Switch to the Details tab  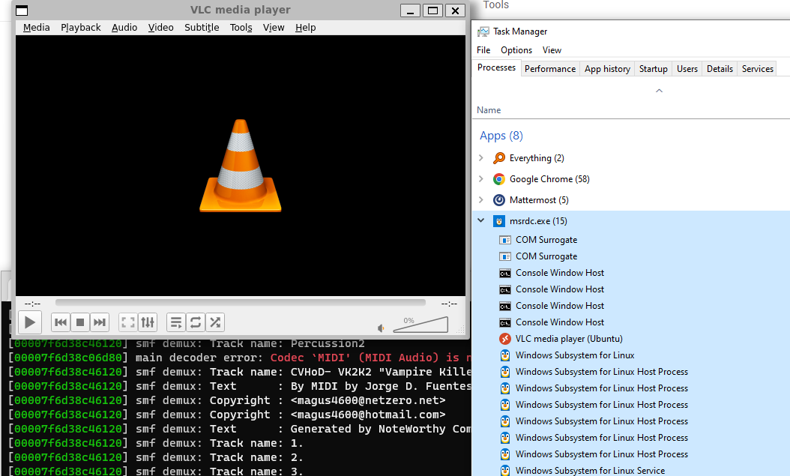[x=720, y=68]
